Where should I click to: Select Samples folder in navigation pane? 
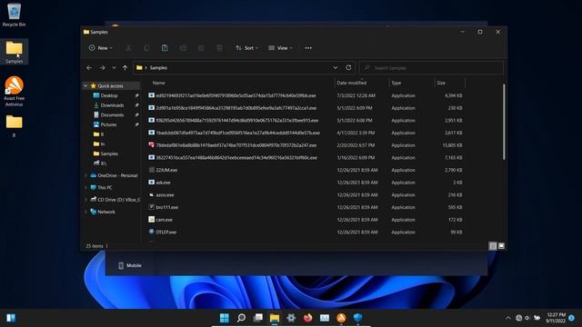point(109,154)
